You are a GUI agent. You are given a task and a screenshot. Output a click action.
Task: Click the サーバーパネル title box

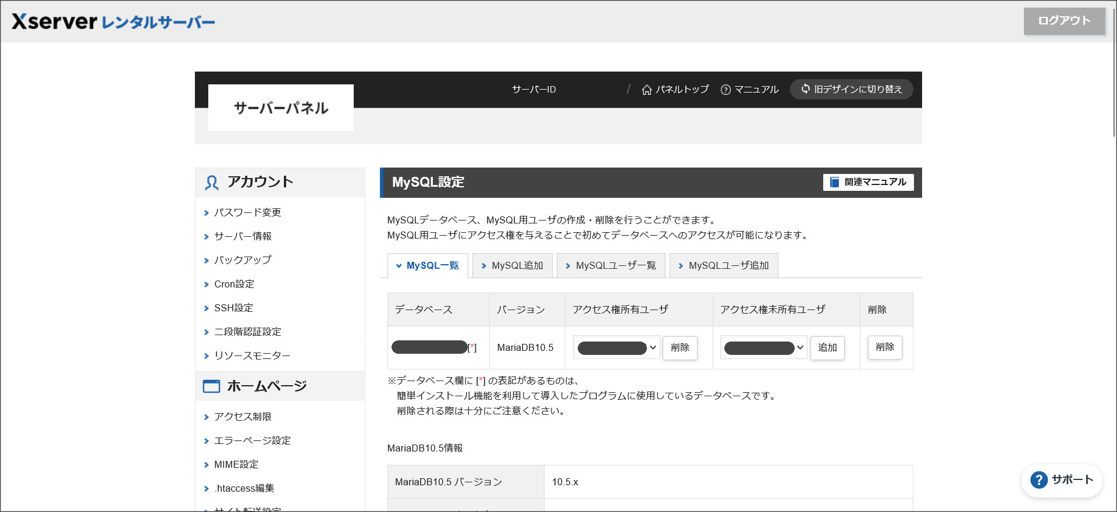281,108
